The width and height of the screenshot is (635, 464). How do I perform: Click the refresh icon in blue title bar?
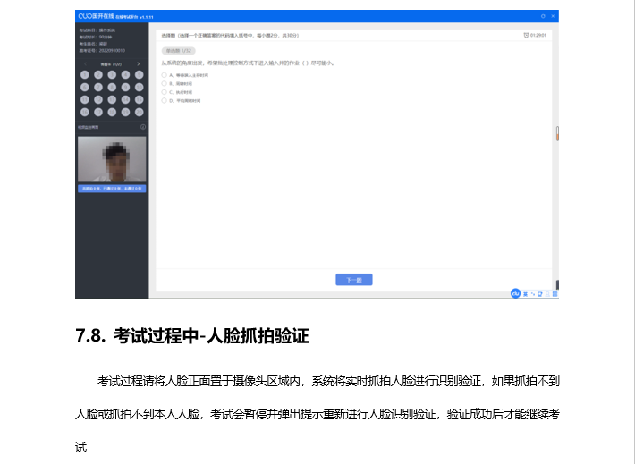542,16
